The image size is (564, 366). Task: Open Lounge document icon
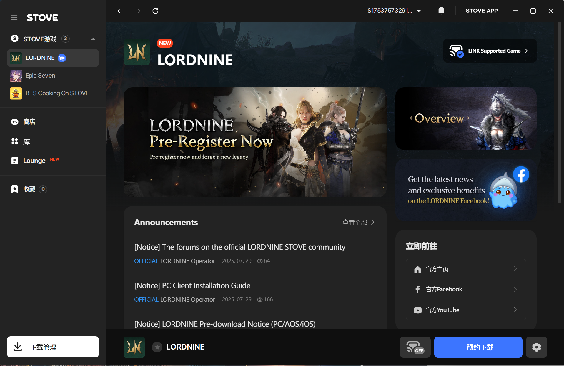[15, 161]
